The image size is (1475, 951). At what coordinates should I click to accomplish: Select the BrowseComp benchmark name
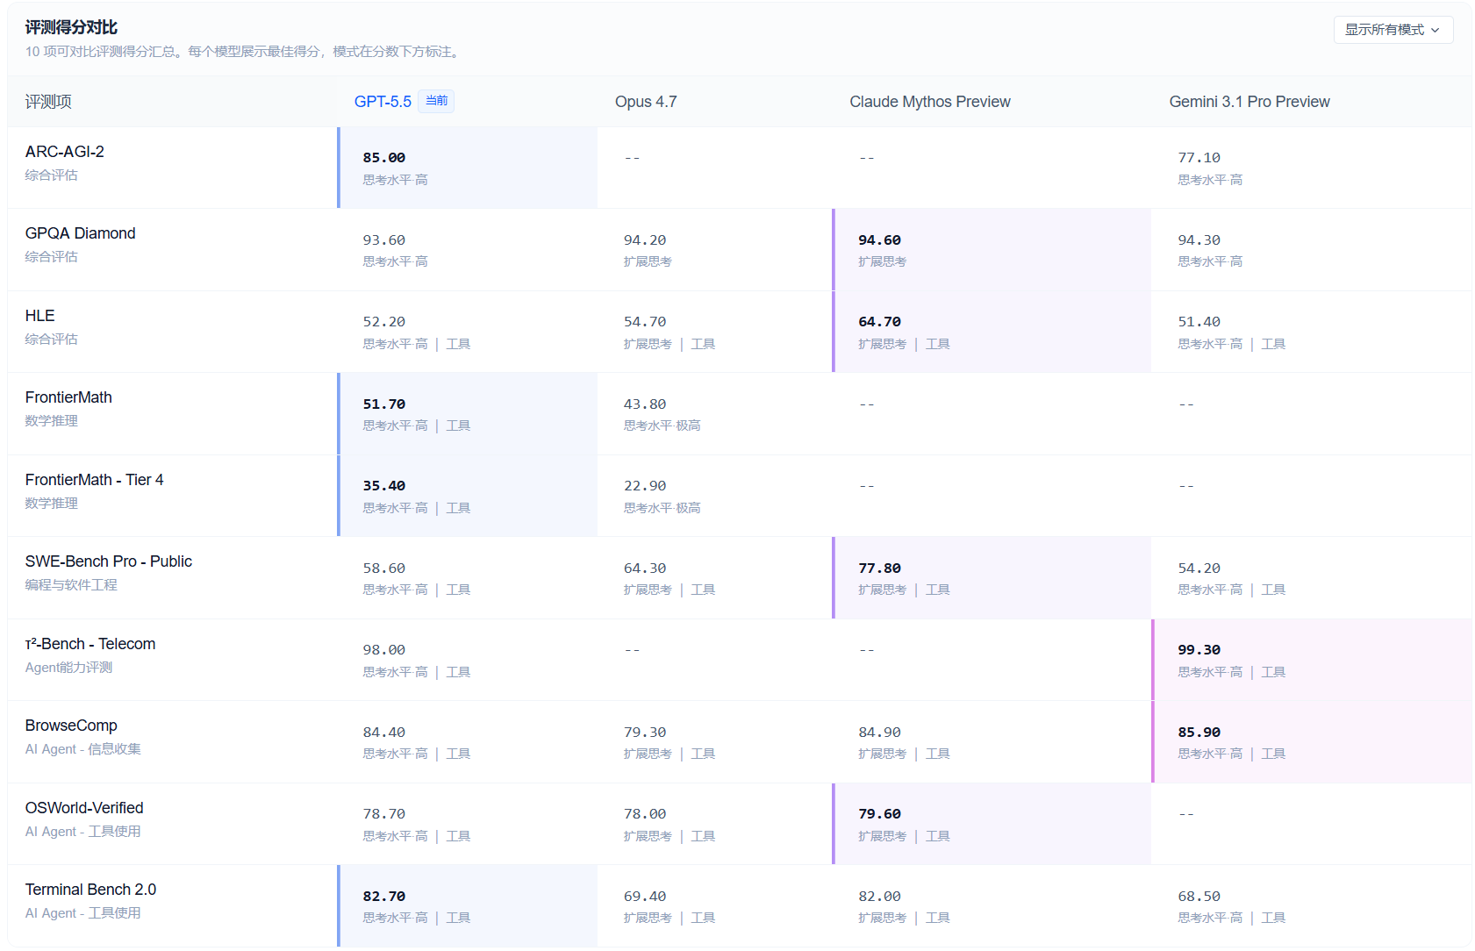pos(71,726)
